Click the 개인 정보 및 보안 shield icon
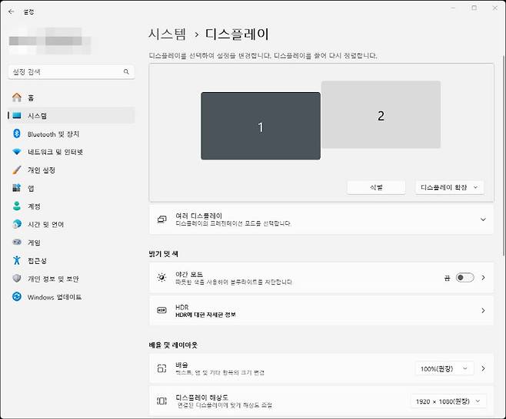The image size is (506, 419). click(17, 279)
